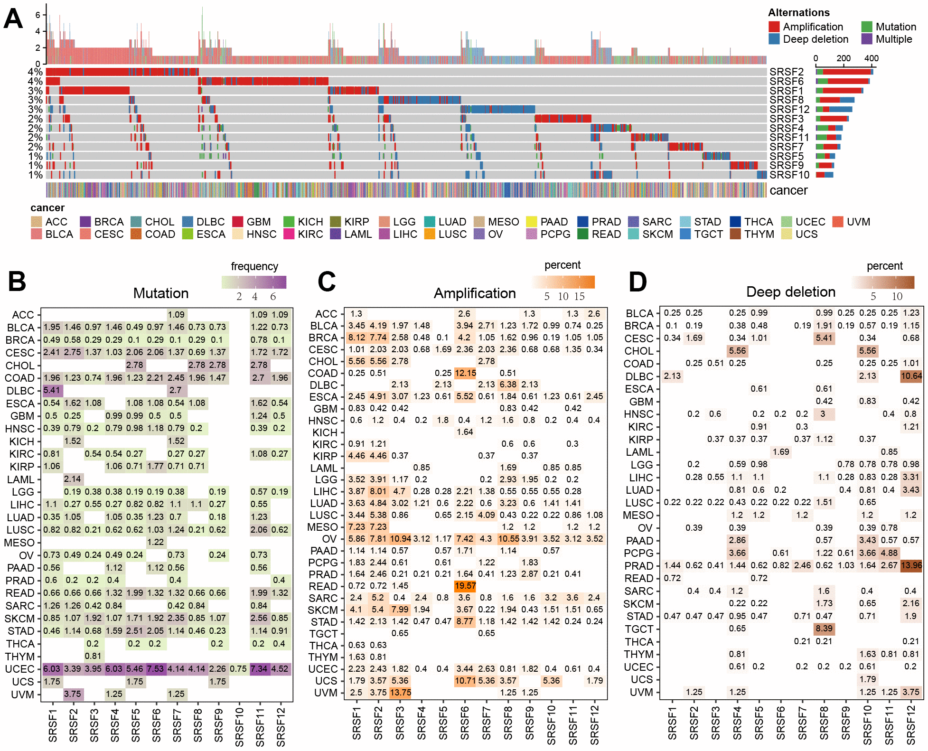Choose the UVM legend swatch

(838, 222)
